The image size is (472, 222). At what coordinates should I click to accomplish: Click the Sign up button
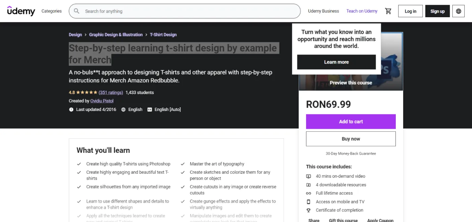coord(437,11)
